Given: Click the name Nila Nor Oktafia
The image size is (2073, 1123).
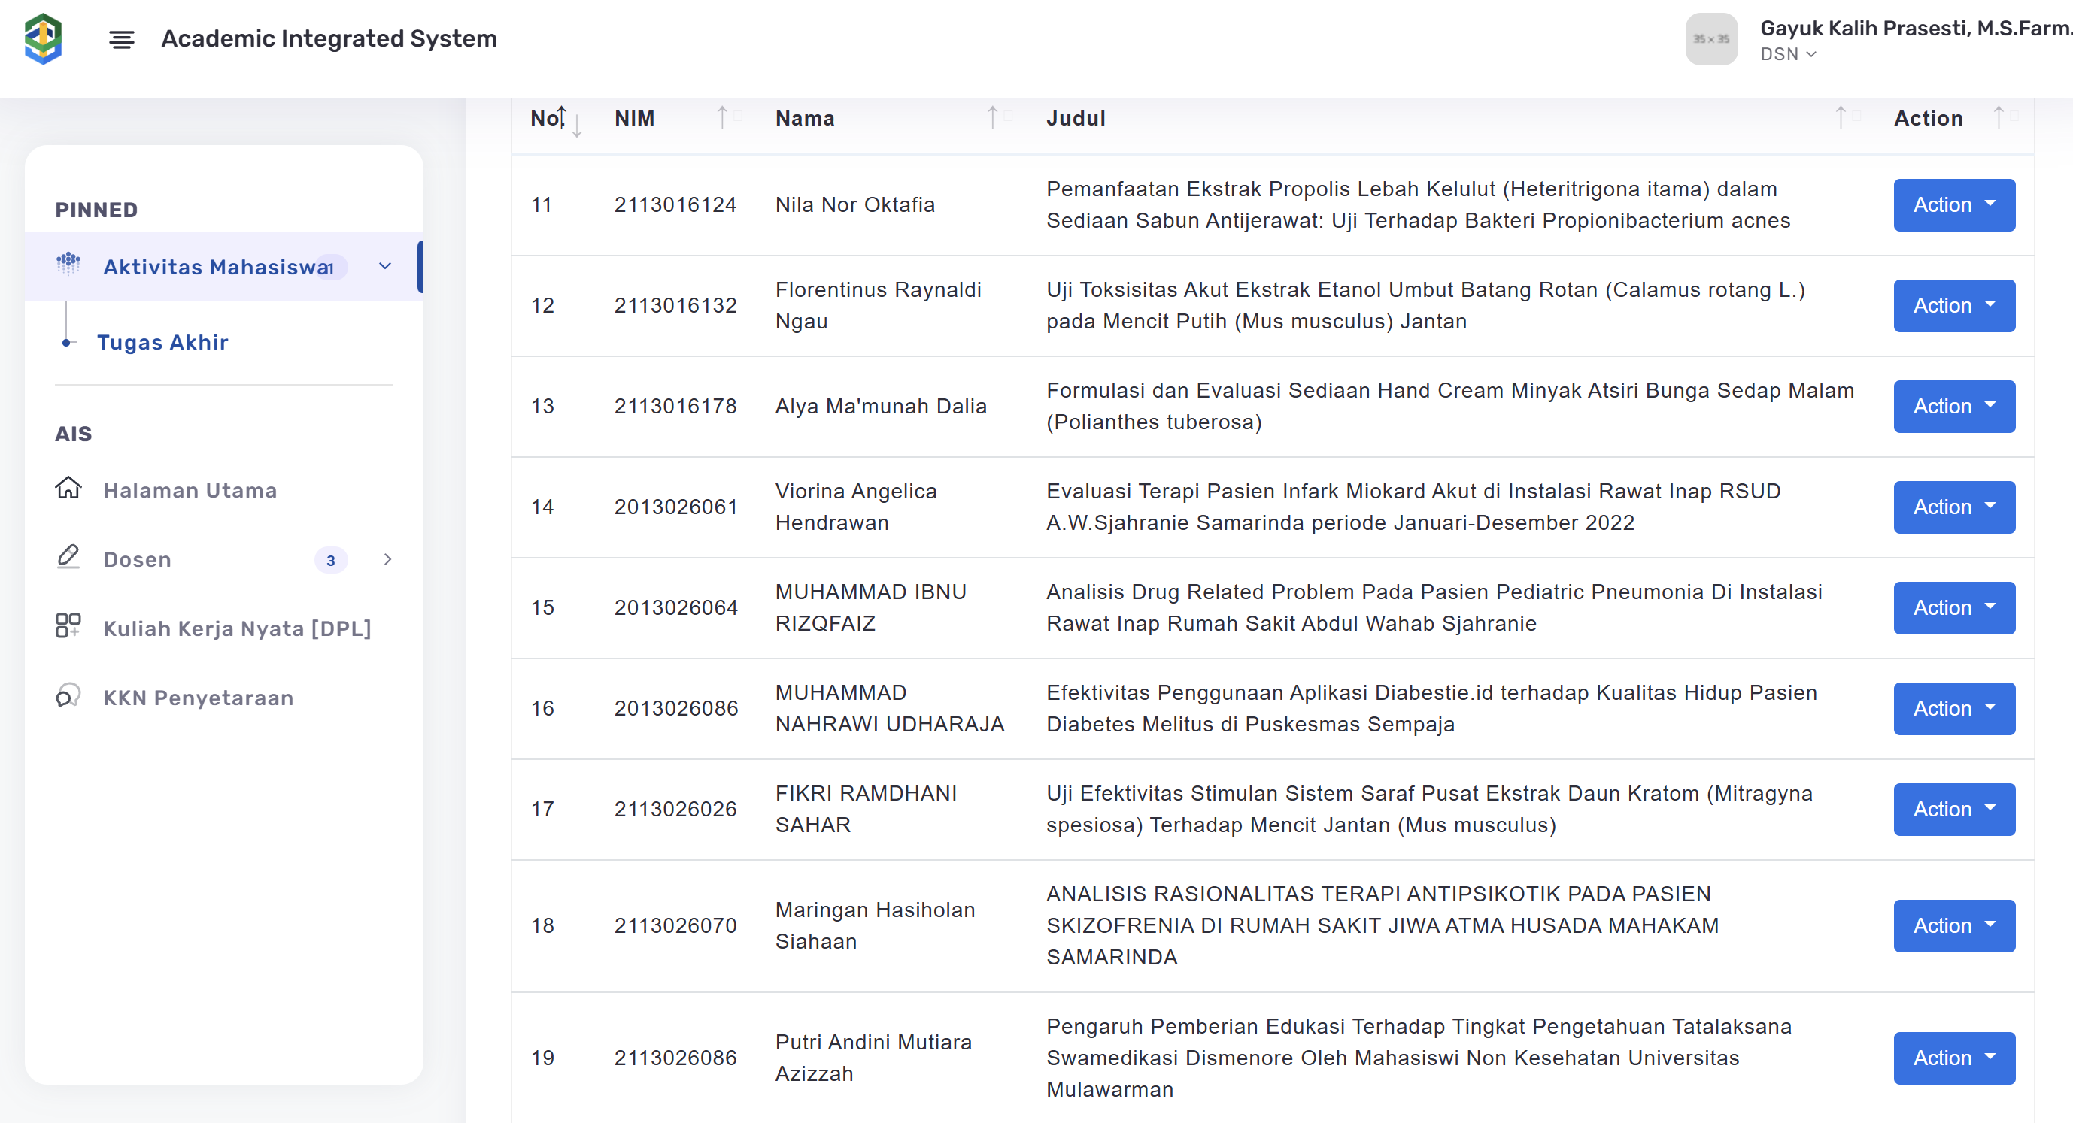Looking at the screenshot, I should pyautogui.click(x=854, y=205).
